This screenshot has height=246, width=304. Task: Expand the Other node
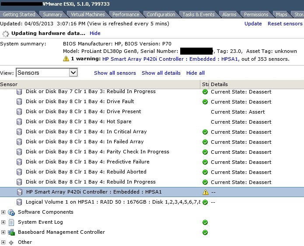click(3, 242)
